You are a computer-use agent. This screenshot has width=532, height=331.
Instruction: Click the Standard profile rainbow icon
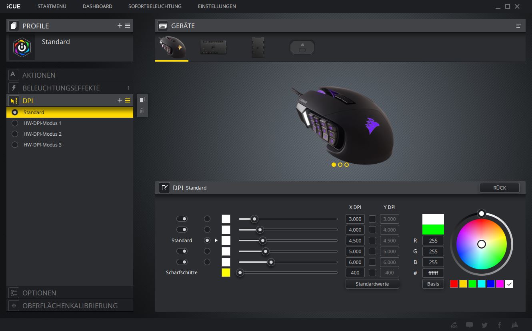click(x=22, y=48)
